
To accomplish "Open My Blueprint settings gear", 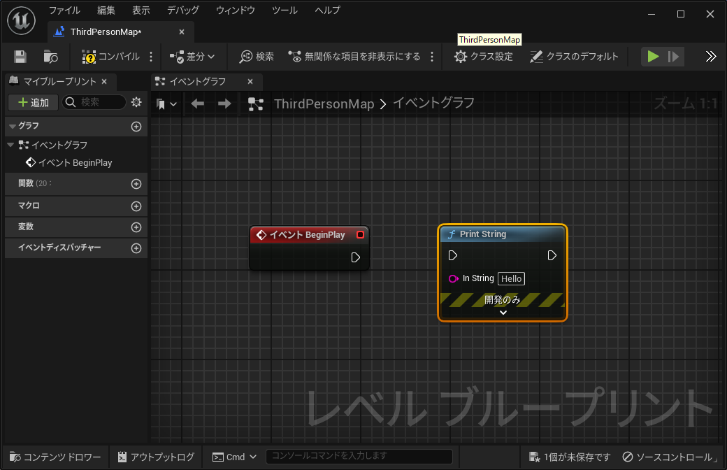I will pos(136,102).
